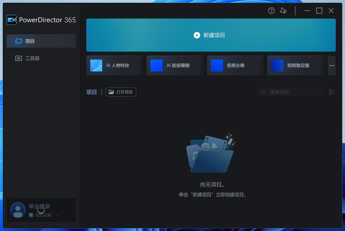Click the 视频去噪 thumbnail image

(217, 65)
